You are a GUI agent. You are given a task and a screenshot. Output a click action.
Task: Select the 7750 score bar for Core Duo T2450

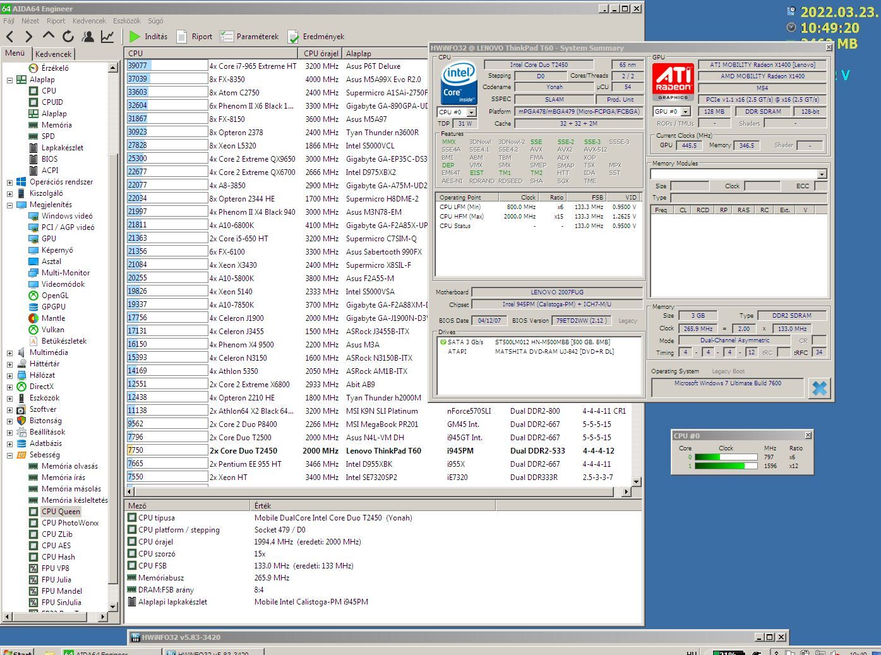coord(167,450)
